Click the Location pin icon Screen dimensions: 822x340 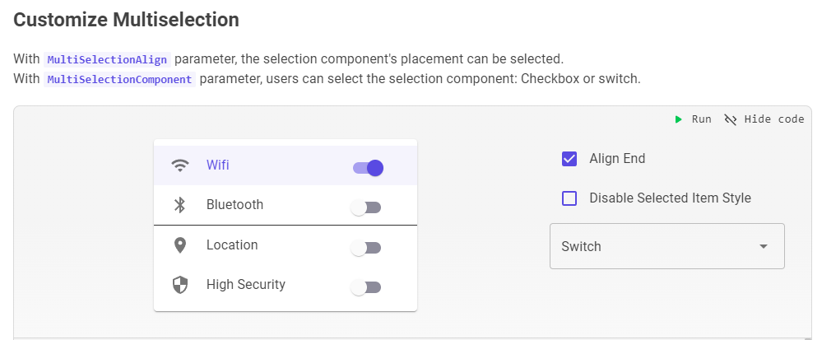coord(180,245)
